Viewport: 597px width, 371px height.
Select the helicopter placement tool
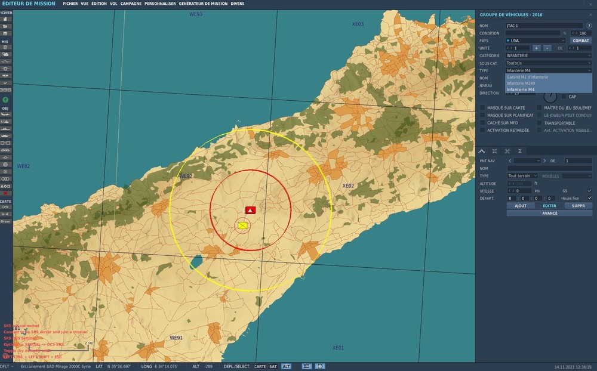point(4,121)
